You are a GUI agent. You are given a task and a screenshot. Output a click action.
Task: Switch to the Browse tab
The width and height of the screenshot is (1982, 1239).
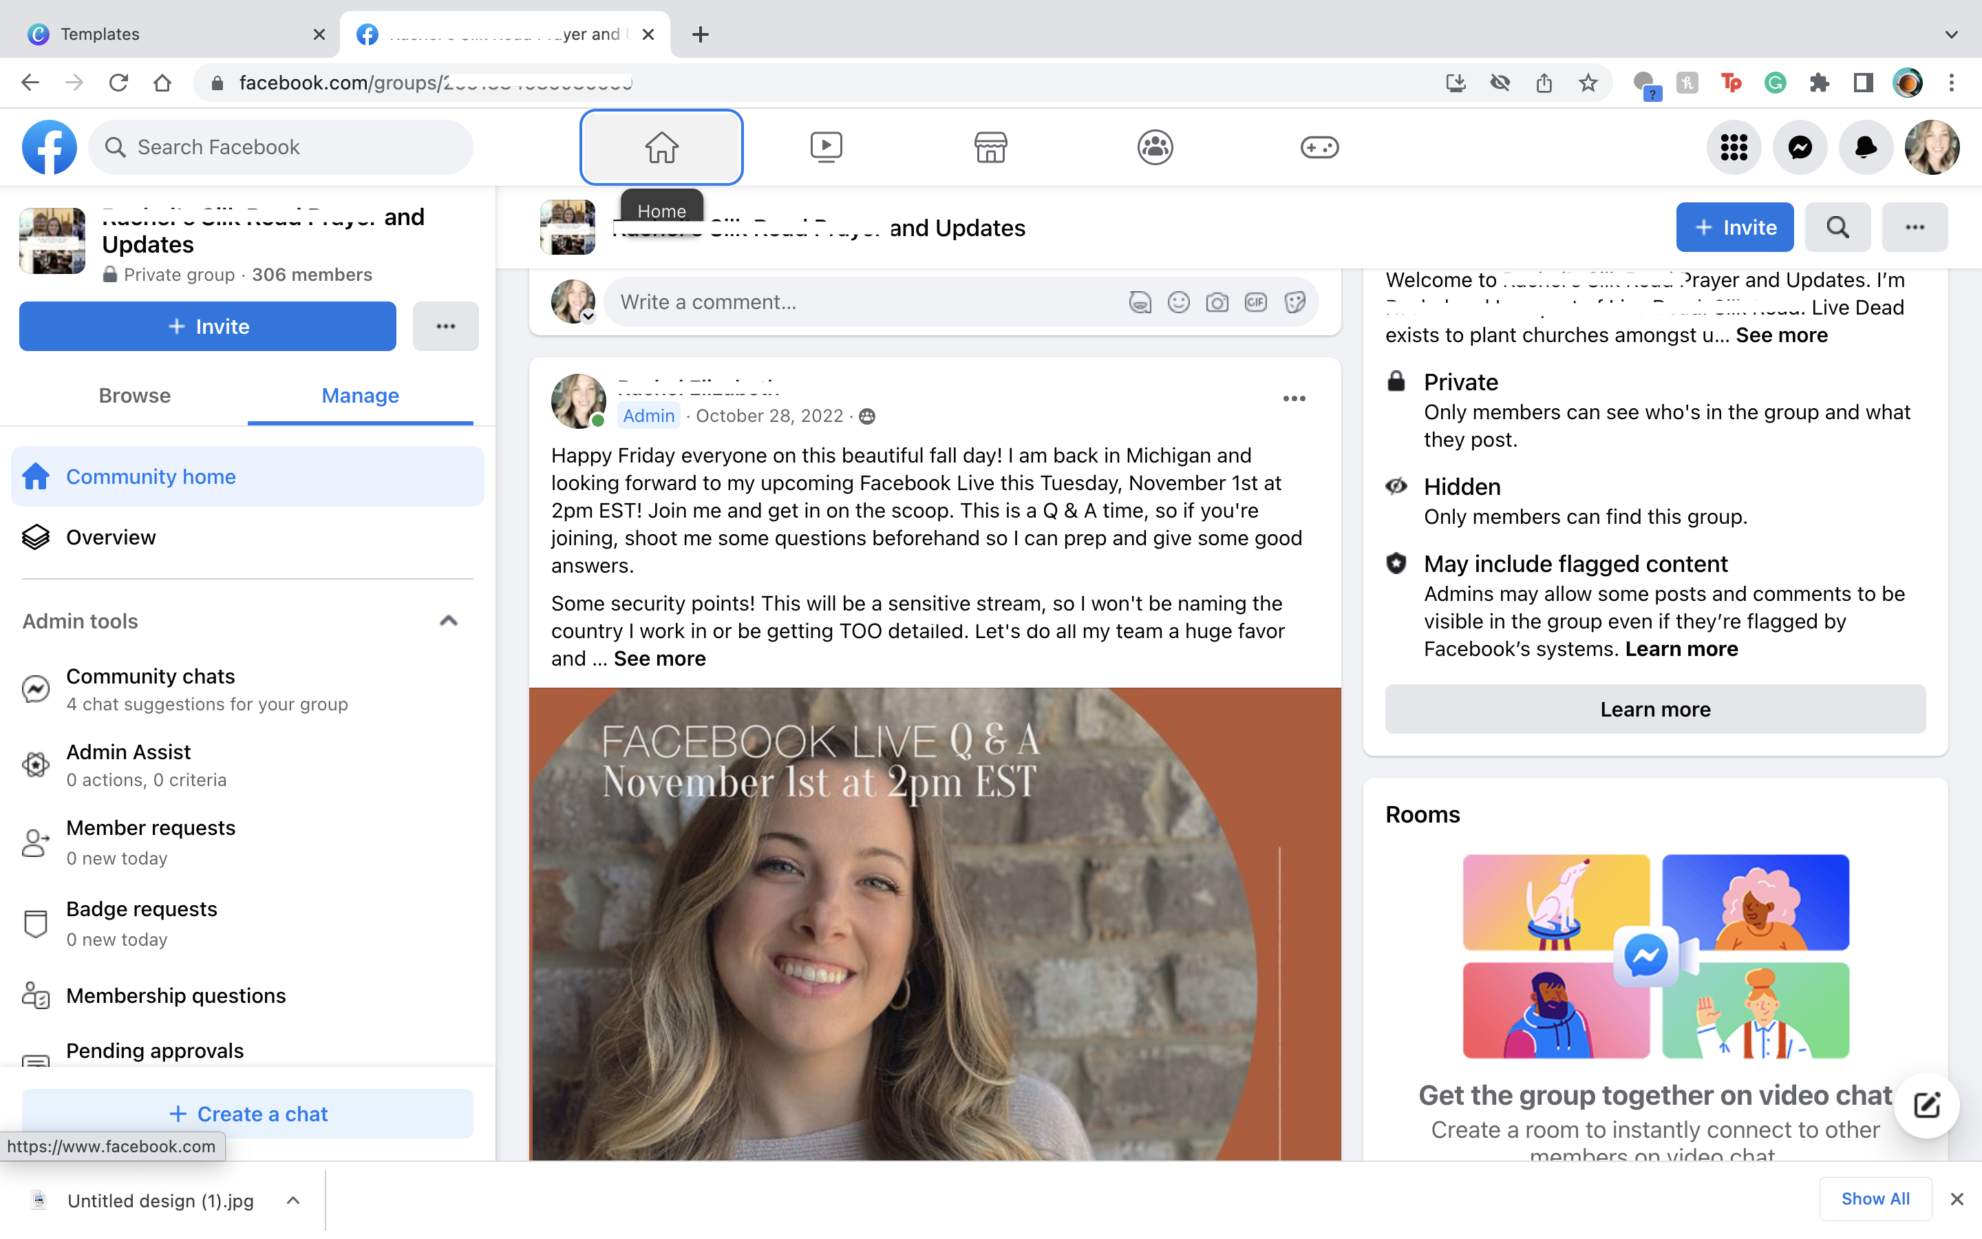134,396
